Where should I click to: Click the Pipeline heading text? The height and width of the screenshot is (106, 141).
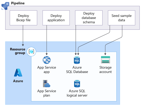click(18, 3)
